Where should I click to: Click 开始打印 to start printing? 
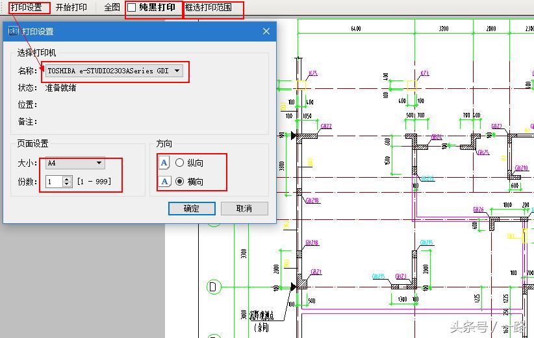(x=71, y=8)
